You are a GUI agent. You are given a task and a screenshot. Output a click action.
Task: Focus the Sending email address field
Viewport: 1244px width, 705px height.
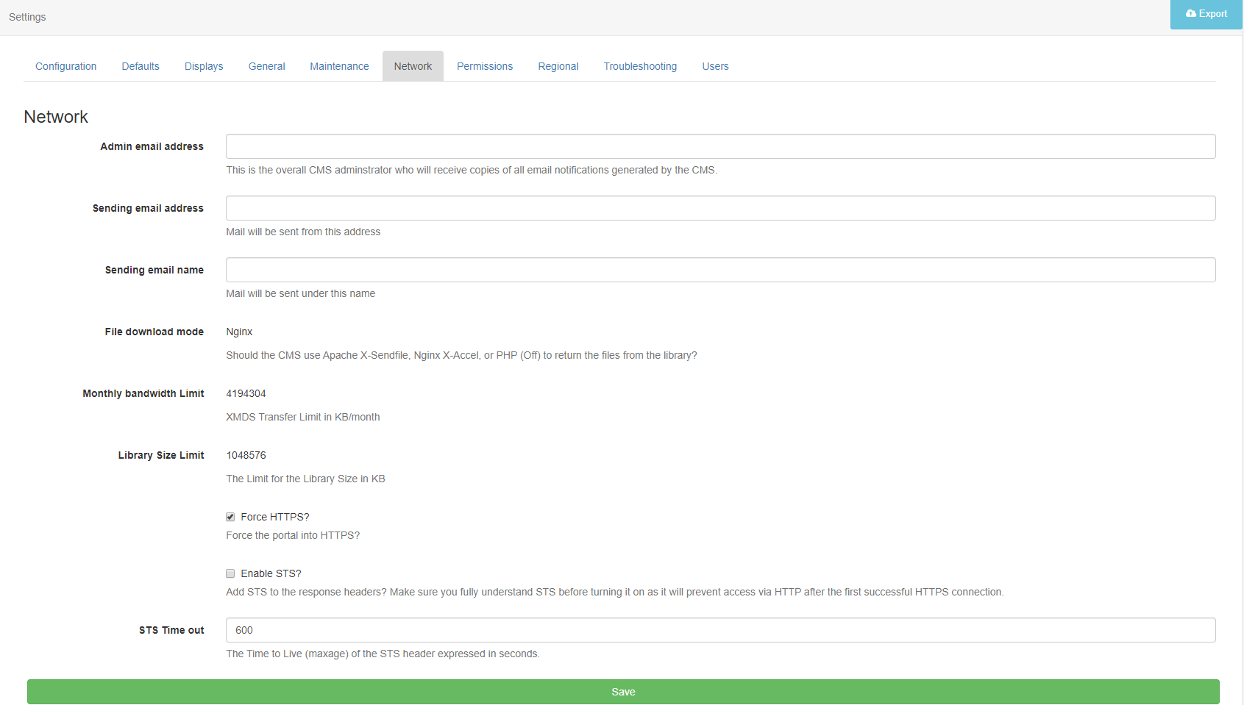pos(720,208)
